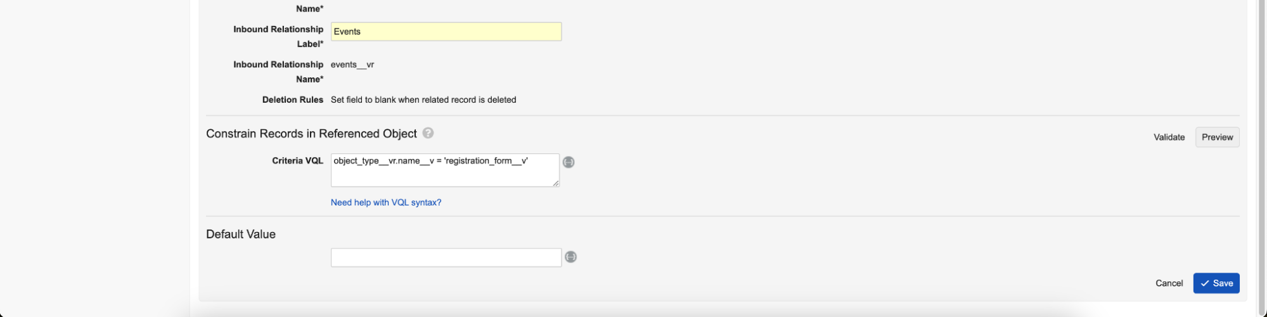Click the "Constrain Records in Referenced Object" heading
Screen dimensions: 1267x317
(311, 134)
